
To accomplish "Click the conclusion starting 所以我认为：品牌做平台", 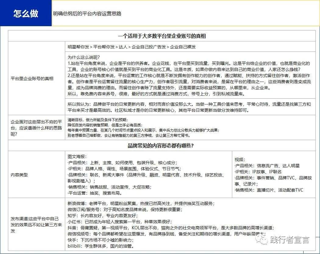I will [x=189, y=107].
